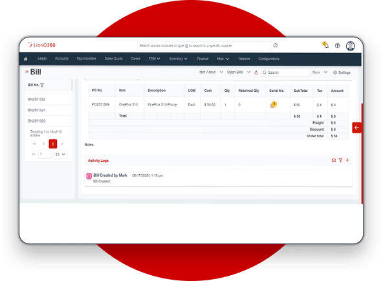The height and width of the screenshot is (281, 383).
Task: Change page size dropdown showing 15
Action: click(x=60, y=154)
